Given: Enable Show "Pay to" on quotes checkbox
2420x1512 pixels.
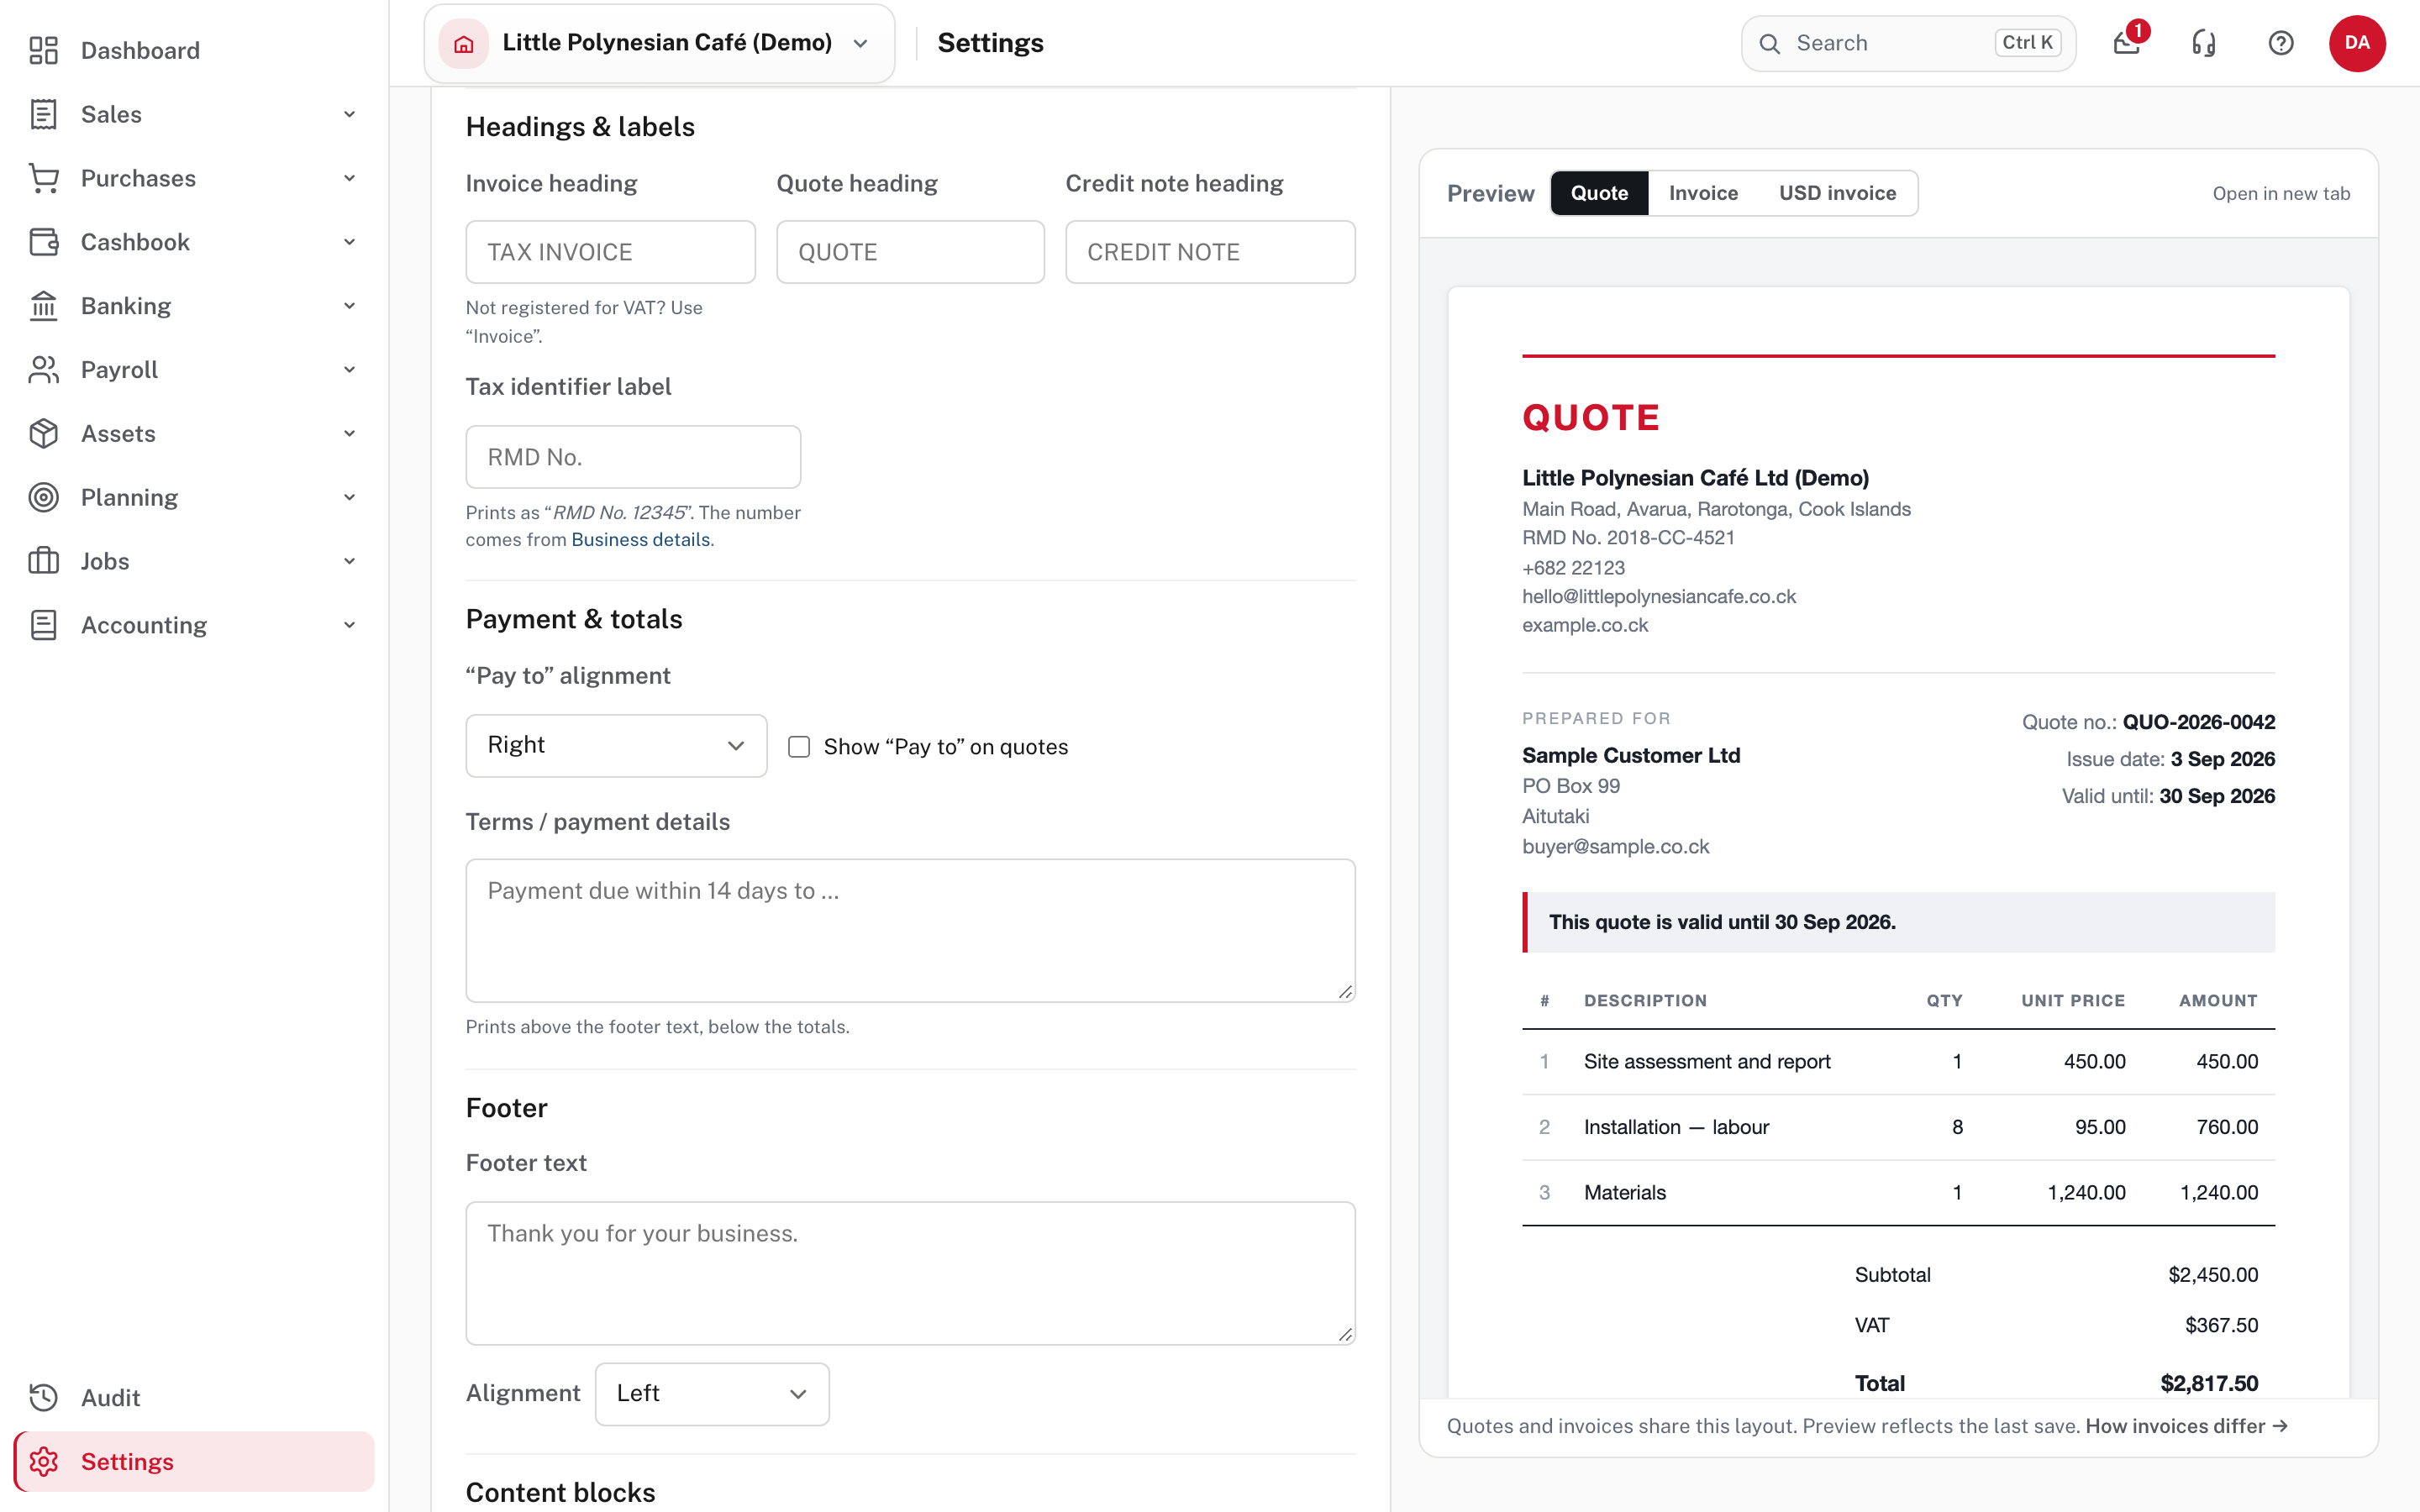Looking at the screenshot, I should pyautogui.click(x=799, y=747).
